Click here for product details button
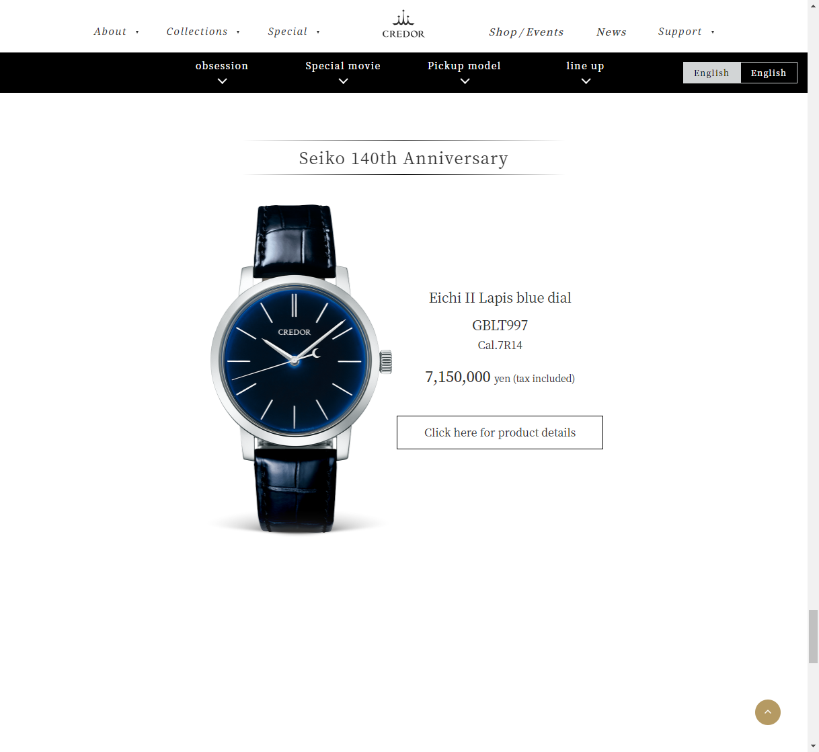 500,433
